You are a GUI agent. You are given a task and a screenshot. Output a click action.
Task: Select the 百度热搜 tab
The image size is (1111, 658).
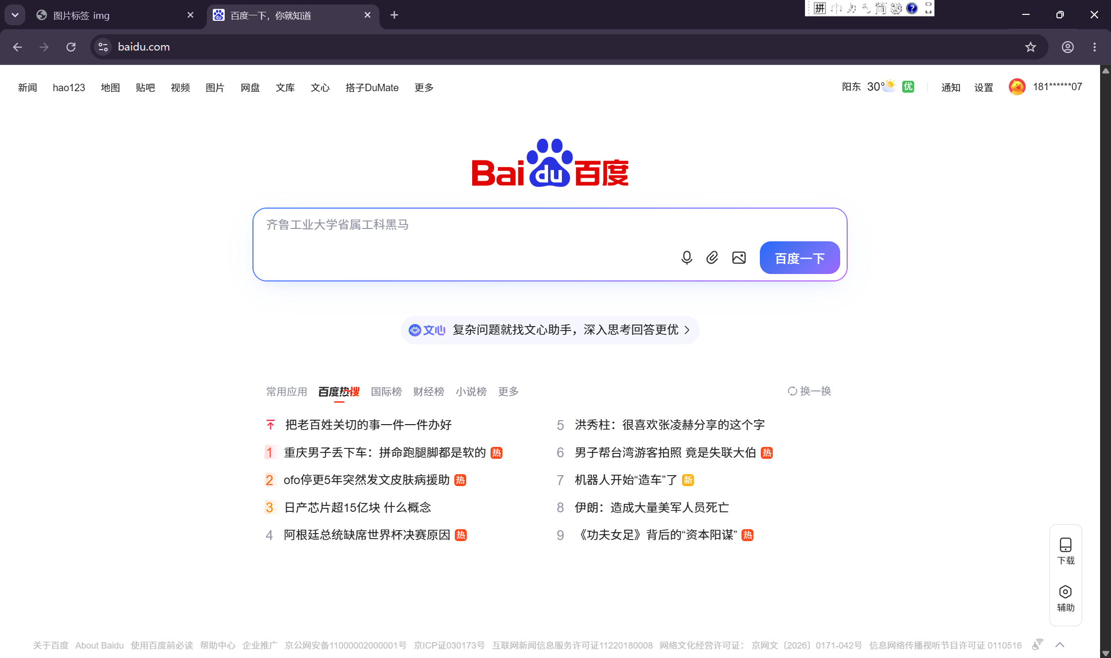pyautogui.click(x=339, y=392)
